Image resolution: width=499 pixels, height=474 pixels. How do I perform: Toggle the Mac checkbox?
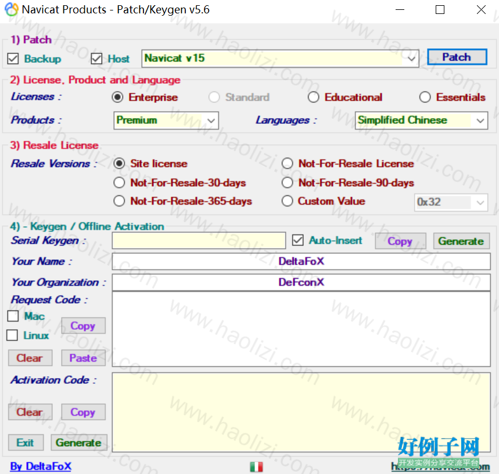13,316
